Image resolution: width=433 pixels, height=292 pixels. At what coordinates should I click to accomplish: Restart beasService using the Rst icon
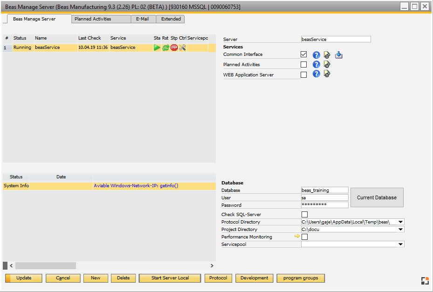(165, 47)
